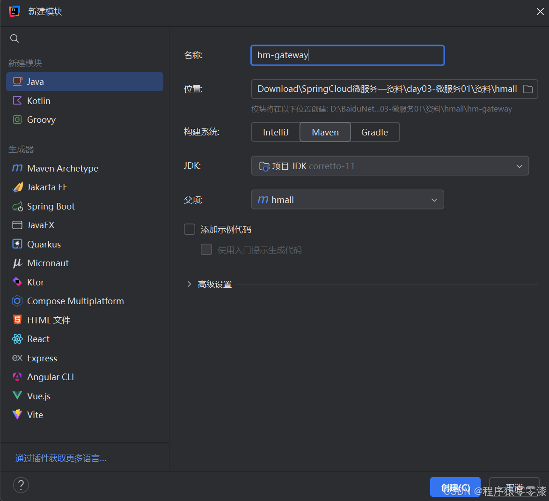Screen dimensions: 549x501
Task: Select the Quarkus generator
Action: [x=85, y=244]
